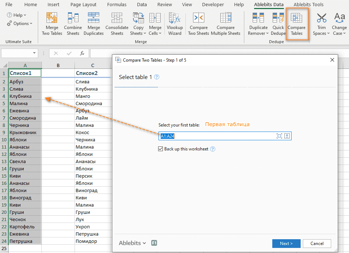This screenshot has height=253, width=349.
Task: Open the Formulas ribbon tab
Action: click(117, 5)
